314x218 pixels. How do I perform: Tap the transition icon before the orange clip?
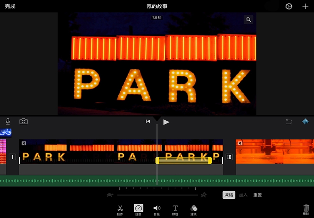click(229, 157)
